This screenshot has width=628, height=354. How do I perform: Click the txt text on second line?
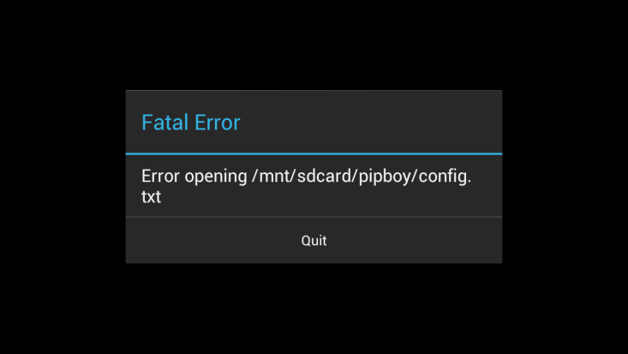[x=151, y=197]
